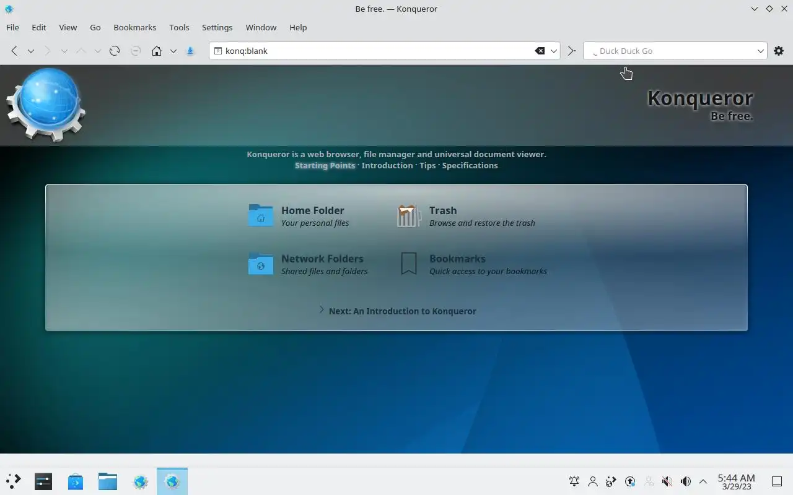This screenshot has height=495, width=793.
Task: Open notifications bell in system tray
Action: tap(574, 481)
